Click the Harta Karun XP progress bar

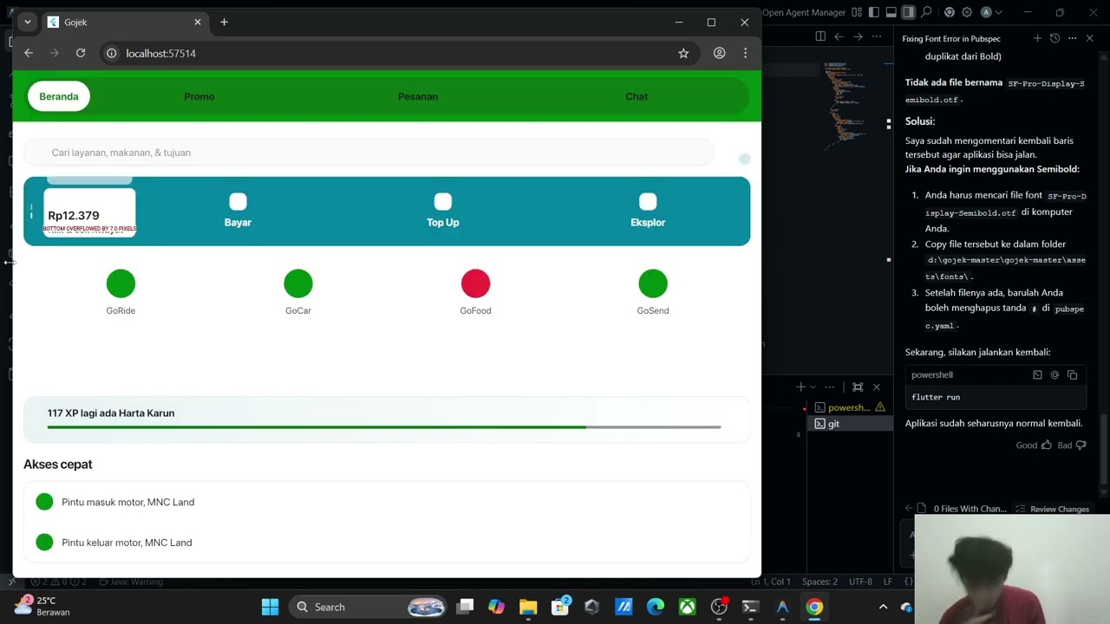(x=384, y=427)
